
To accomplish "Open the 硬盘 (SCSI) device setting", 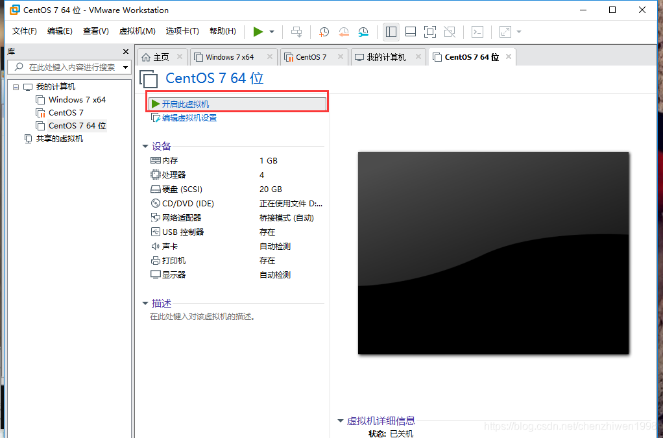I will 182,189.
